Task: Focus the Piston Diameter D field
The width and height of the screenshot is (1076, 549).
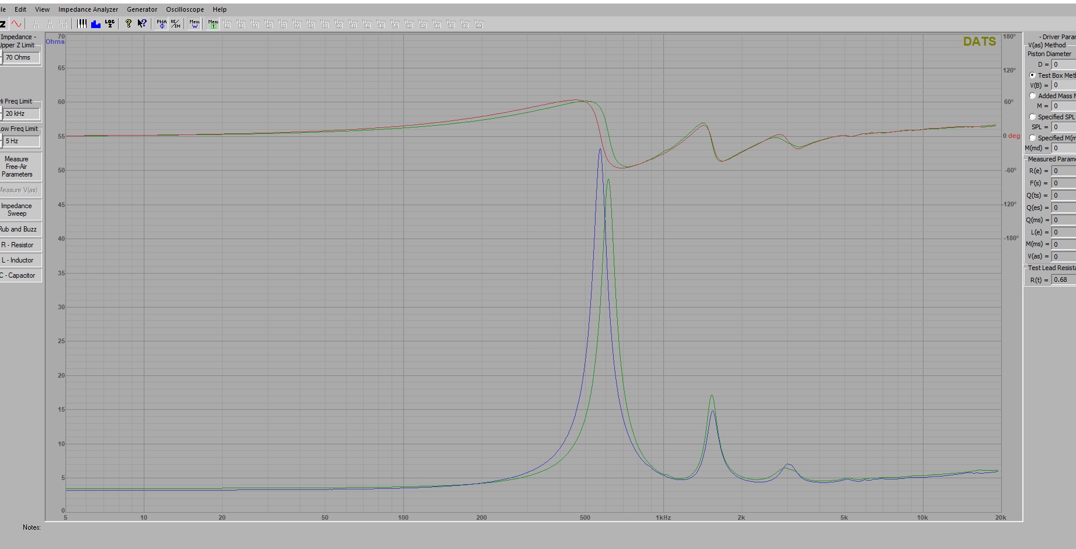Action: click(1064, 64)
